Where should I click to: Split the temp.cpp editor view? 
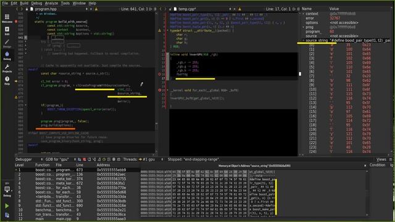[298, 9]
